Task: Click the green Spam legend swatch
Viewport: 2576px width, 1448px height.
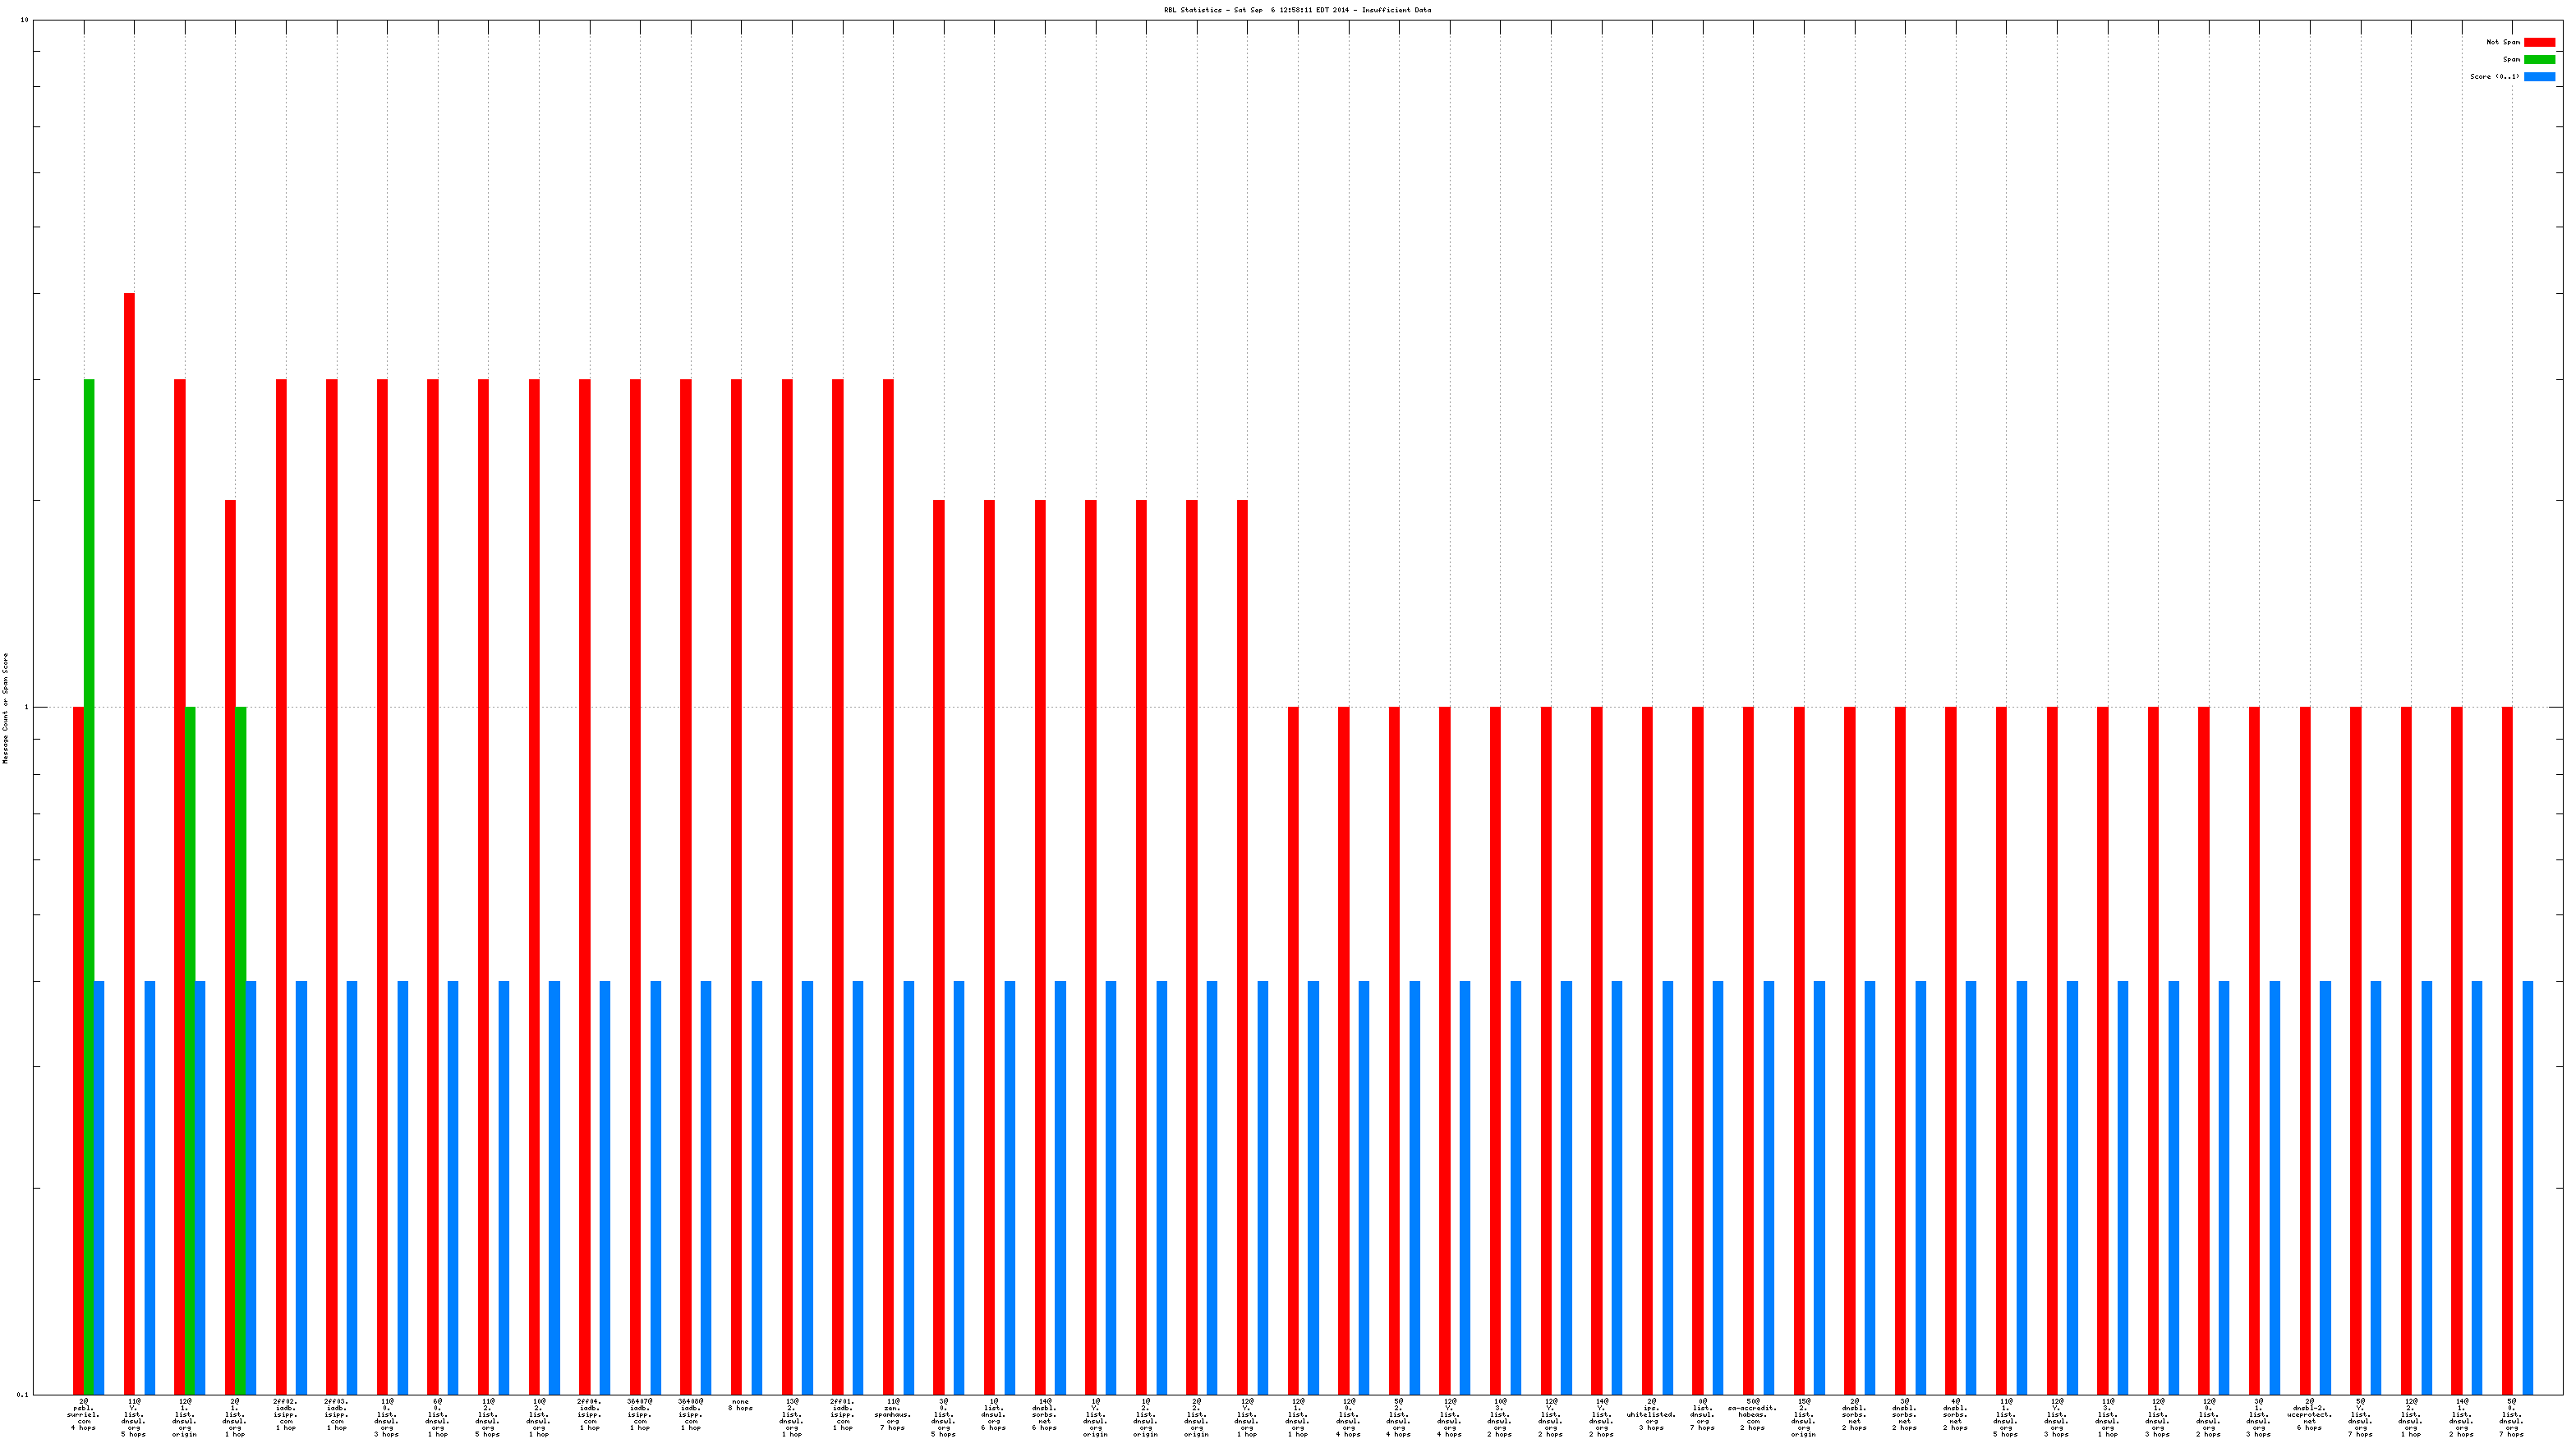Action: pyautogui.click(x=2539, y=59)
